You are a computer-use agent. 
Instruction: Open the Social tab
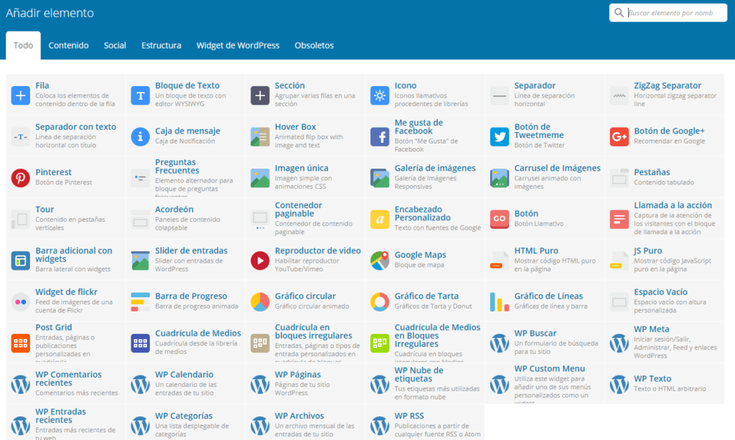[x=115, y=45]
